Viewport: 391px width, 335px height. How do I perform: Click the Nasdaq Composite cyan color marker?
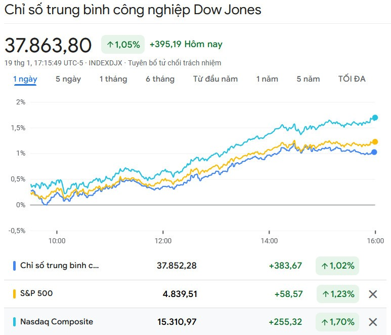coord(14,322)
